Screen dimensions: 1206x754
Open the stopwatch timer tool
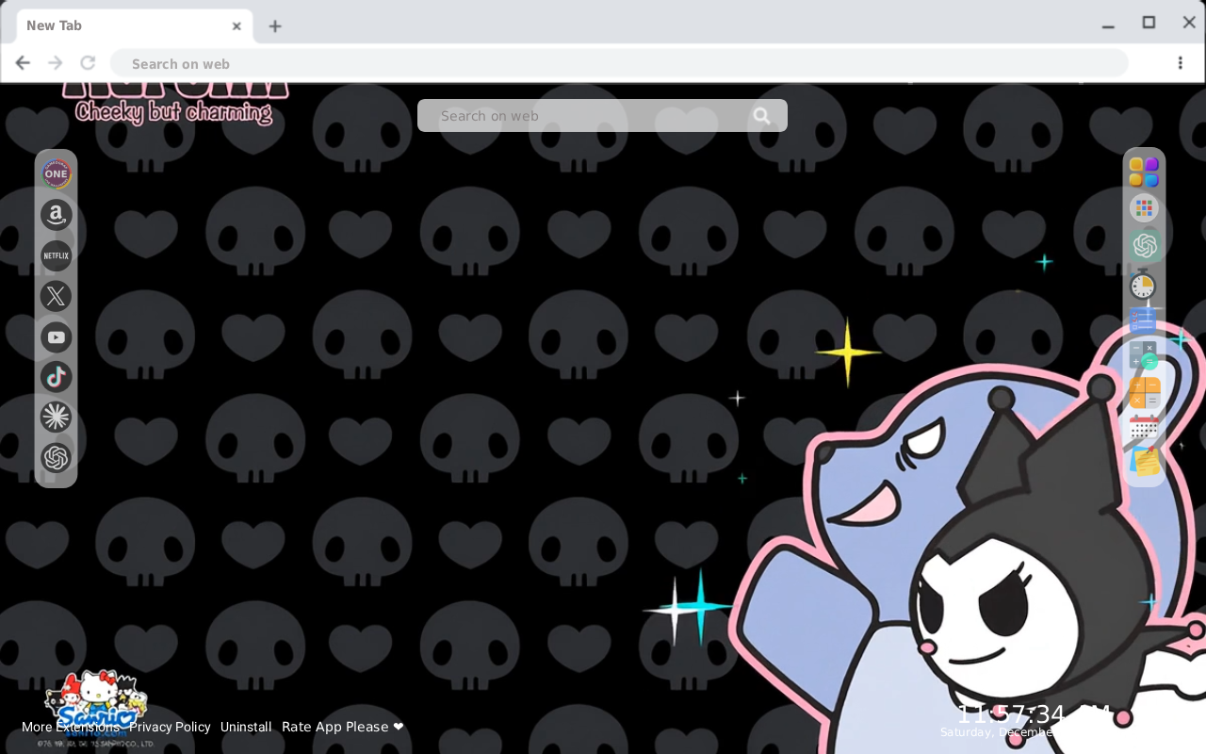(1143, 285)
